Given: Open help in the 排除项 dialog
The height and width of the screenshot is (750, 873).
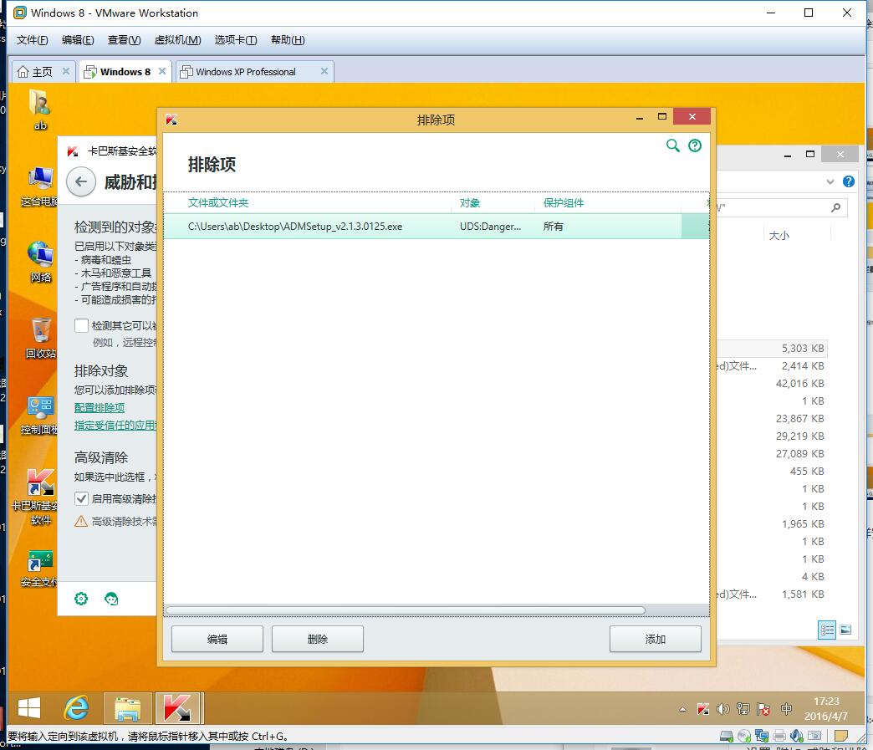Looking at the screenshot, I should pyautogui.click(x=695, y=145).
